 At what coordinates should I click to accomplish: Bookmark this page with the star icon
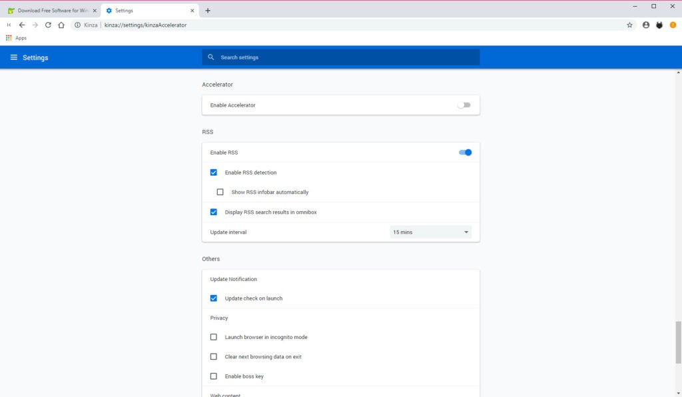(629, 25)
